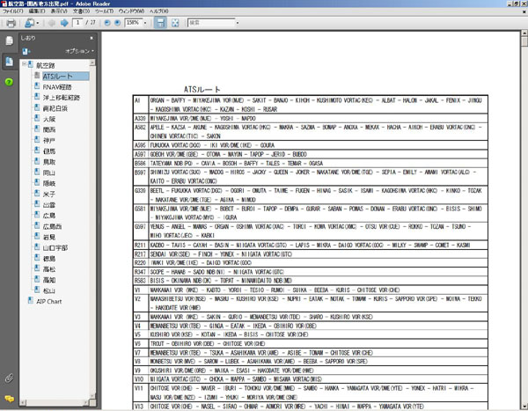Click the bookmarks panel scroll-up arrow
Image resolution: width=528 pixels, height=411 pixels.
coord(92,63)
